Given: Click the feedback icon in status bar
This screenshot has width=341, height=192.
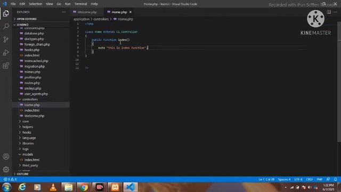Looking at the screenshot, I should pyautogui.click(x=328, y=179).
